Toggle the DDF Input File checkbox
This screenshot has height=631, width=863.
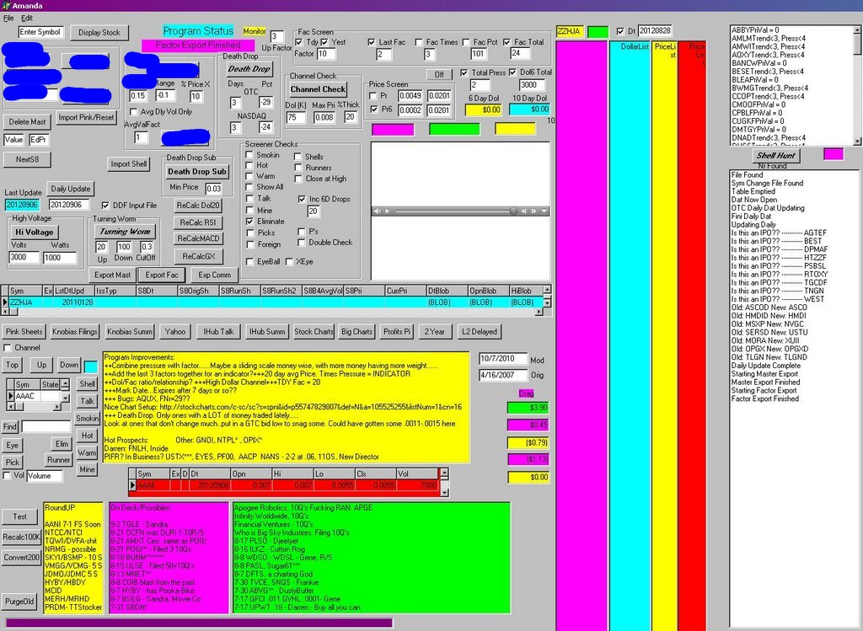click(x=105, y=206)
